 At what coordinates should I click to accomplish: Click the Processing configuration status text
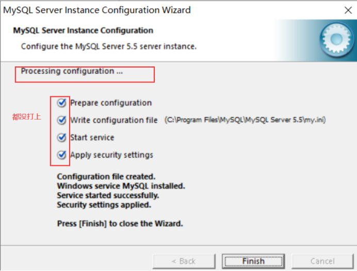pyautogui.click(x=72, y=71)
